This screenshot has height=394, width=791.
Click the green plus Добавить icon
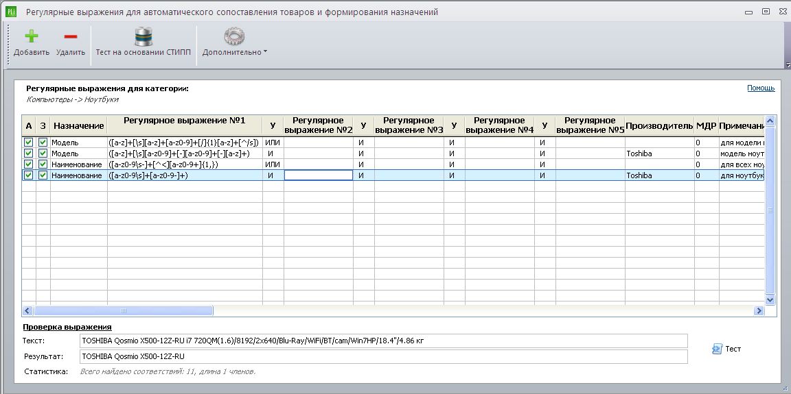tap(32, 36)
